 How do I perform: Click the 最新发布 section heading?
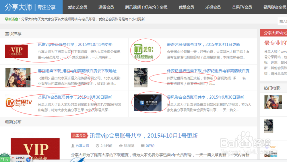[x=13, y=122]
